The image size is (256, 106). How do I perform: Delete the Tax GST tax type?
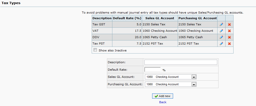(x=229, y=24)
